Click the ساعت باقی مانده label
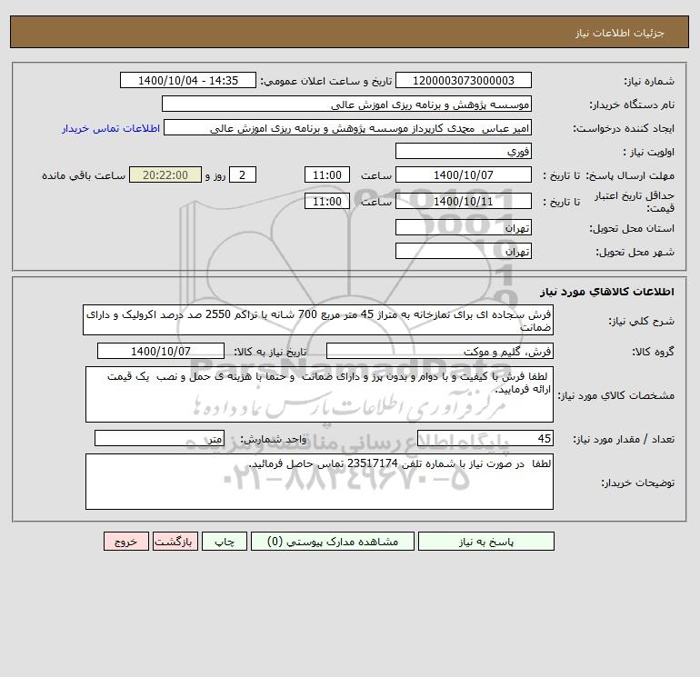 point(84,175)
